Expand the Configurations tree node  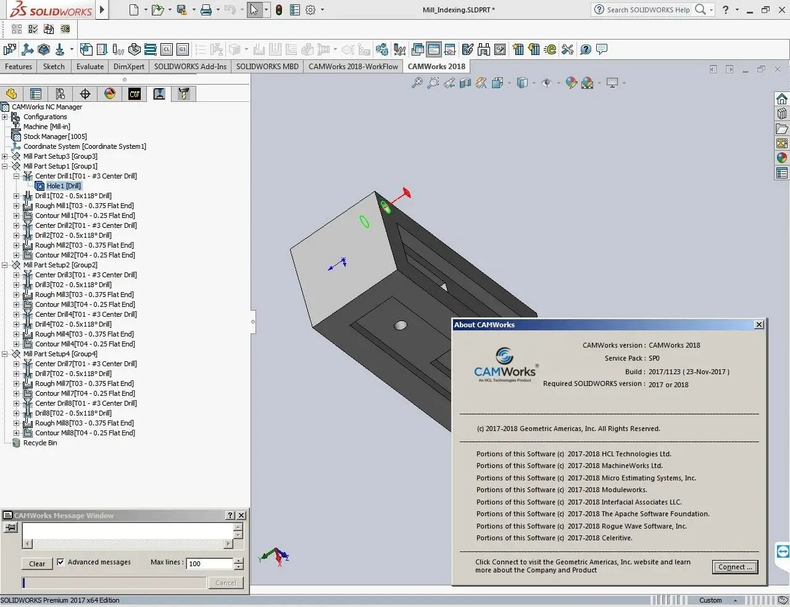[x=5, y=117]
